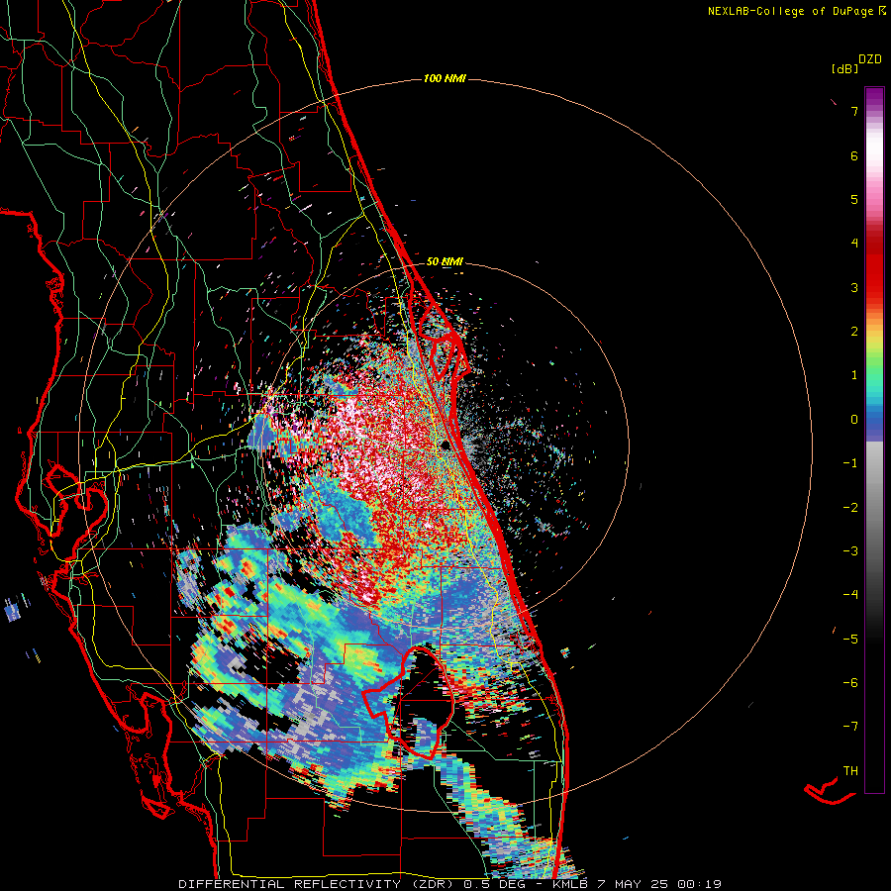The width and height of the screenshot is (891, 891).
Task: Click the -3 dB value on color scale
Action: click(x=850, y=551)
